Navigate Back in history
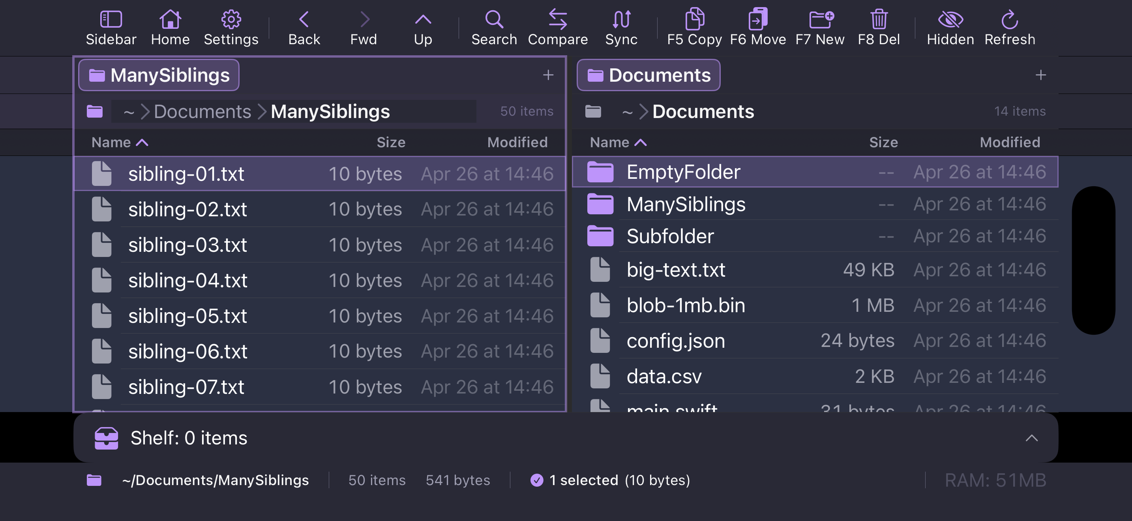This screenshot has height=521, width=1132. point(304,28)
